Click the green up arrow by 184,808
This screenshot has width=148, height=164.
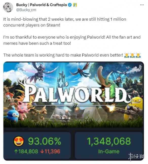point(16,151)
